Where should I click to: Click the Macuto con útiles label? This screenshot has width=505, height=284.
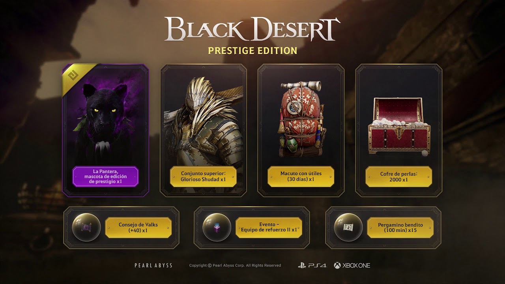pyautogui.click(x=301, y=176)
